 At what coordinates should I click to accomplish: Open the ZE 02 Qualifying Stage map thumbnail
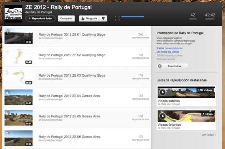click(x=19, y=57)
